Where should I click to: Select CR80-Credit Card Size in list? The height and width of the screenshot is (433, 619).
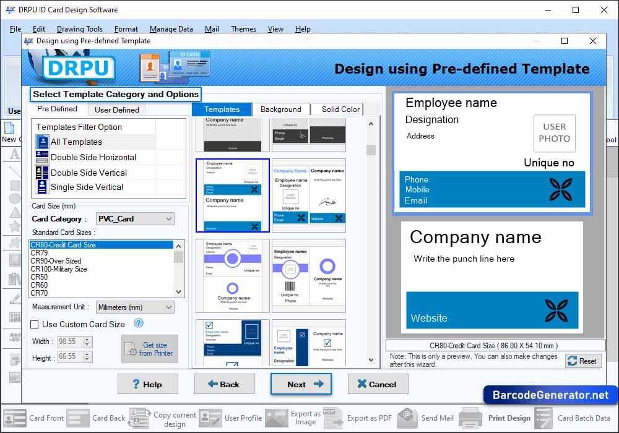click(102, 245)
